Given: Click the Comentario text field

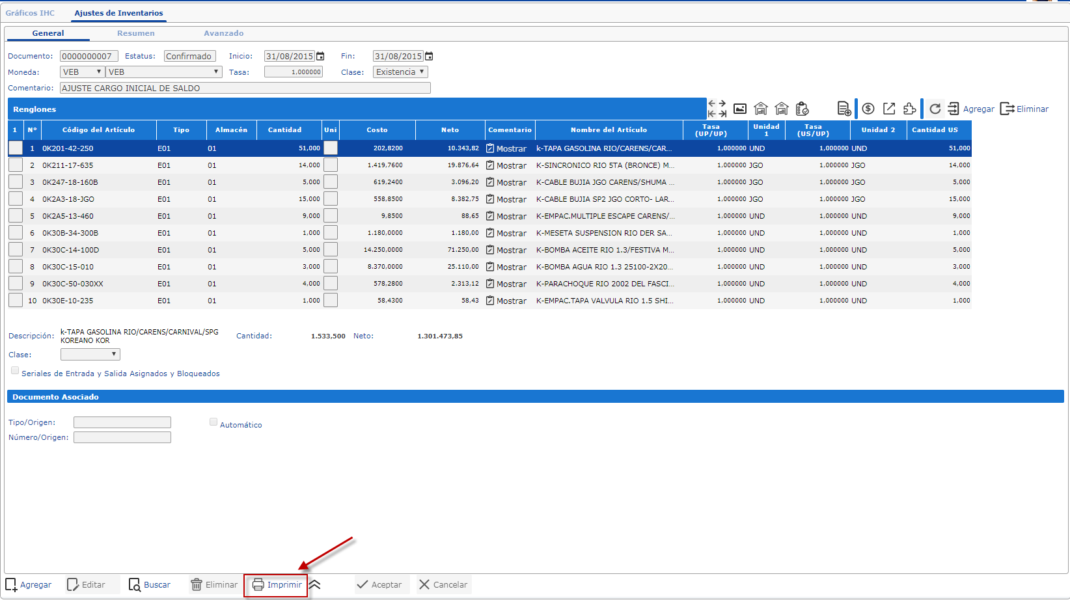Looking at the screenshot, I should coord(245,88).
